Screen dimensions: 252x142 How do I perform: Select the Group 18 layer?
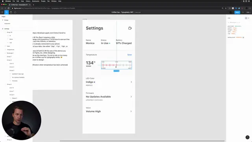click(x=9, y=32)
